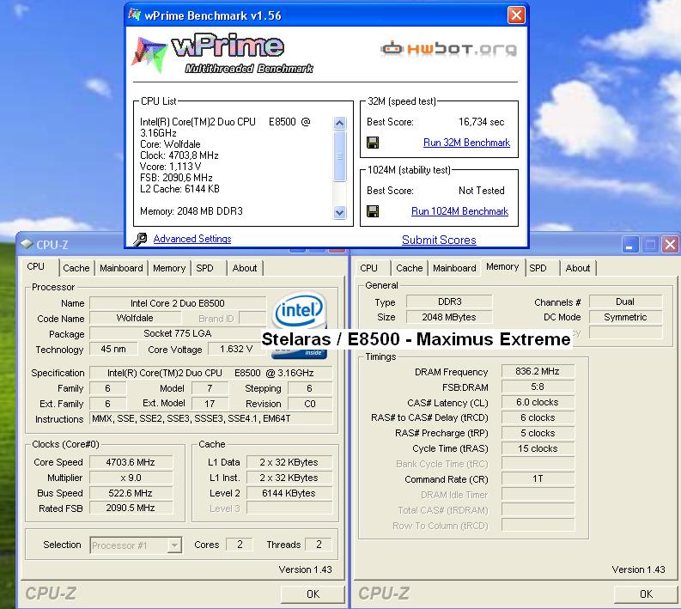
Task: Click DC Mode value Symmetric
Action: click(x=625, y=317)
